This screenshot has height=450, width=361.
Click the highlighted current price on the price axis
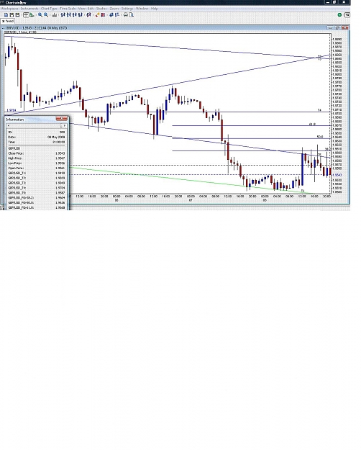point(339,175)
